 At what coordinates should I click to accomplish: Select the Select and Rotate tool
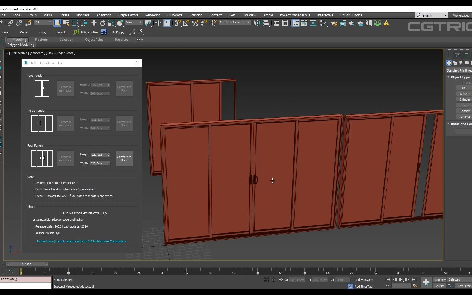pyautogui.click(x=103, y=23)
